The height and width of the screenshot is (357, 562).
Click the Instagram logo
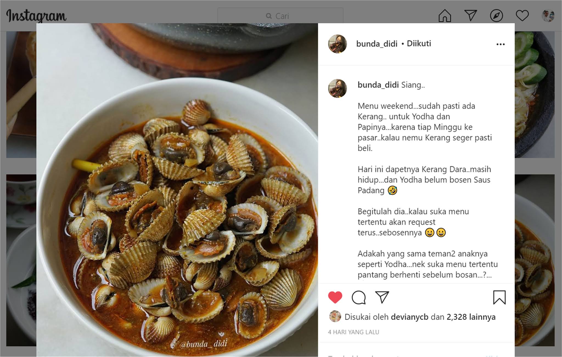36,16
